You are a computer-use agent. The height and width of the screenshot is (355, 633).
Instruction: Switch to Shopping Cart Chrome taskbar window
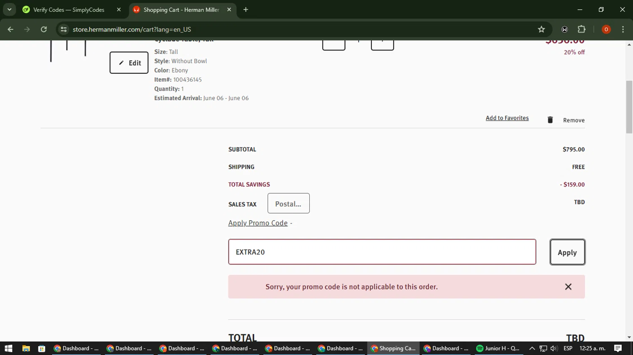click(393, 348)
